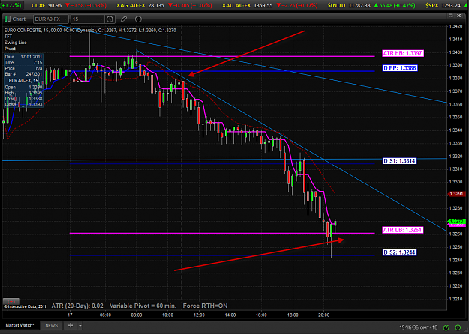This screenshot has width=469, height=334.
Task: Add a new tab with plus button
Action: coord(71,325)
